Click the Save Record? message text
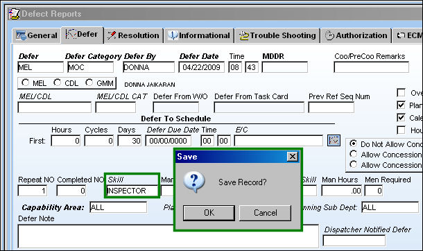Screen dimensions: 423x251 tap(242, 182)
